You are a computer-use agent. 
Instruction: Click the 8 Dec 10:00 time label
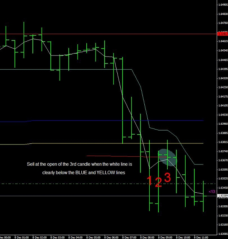pos(183,237)
